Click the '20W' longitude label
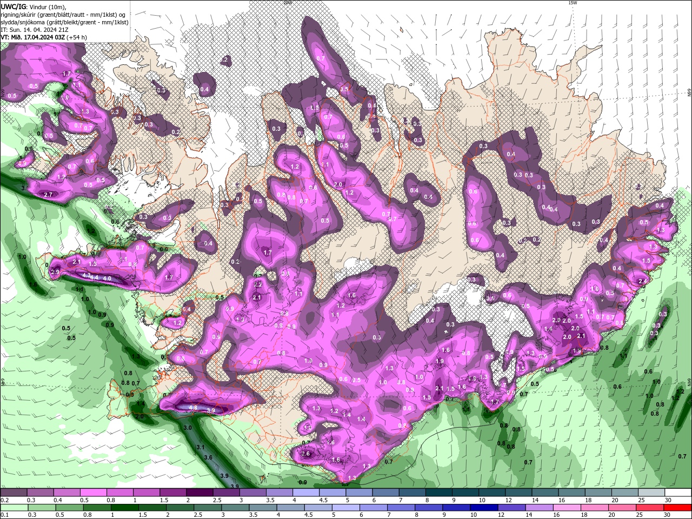Screen dimensions: 692x519 coord(287,3)
